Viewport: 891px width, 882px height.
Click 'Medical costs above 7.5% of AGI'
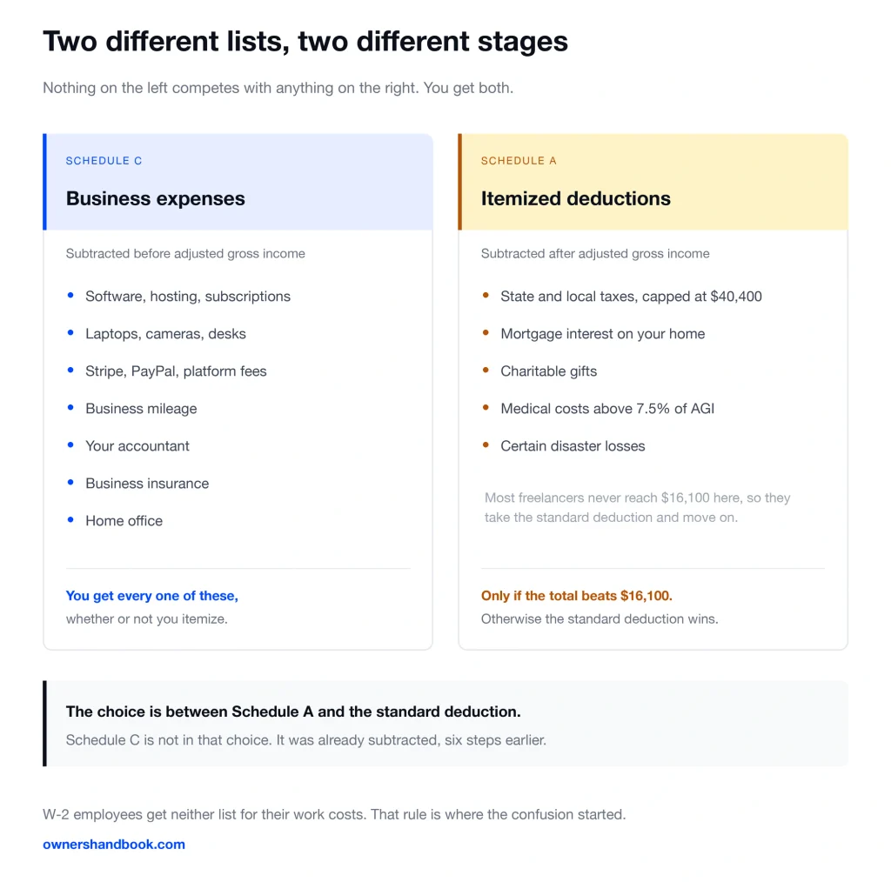point(606,408)
